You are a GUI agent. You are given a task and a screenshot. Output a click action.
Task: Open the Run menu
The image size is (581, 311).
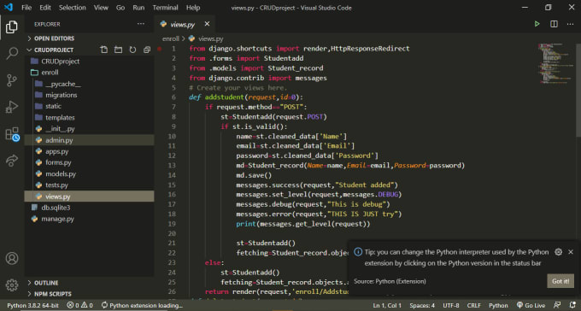click(x=138, y=8)
